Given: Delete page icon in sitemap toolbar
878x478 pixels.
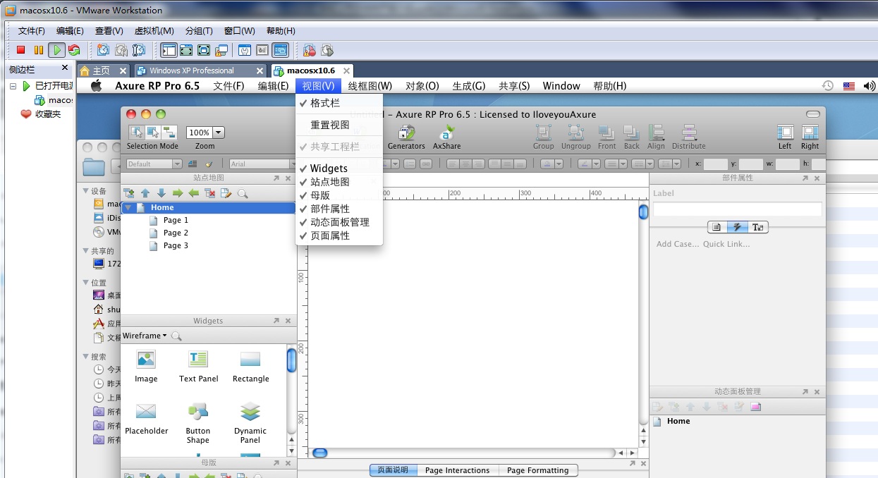Looking at the screenshot, I should pyautogui.click(x=209, y=192).
